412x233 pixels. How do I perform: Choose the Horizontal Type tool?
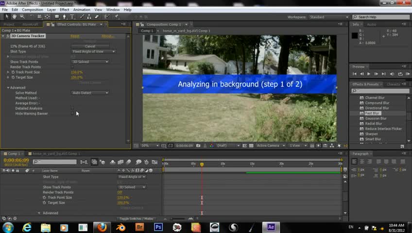pos(72,17)
